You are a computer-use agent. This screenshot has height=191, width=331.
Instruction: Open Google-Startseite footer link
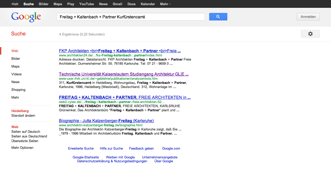[86, 157]
